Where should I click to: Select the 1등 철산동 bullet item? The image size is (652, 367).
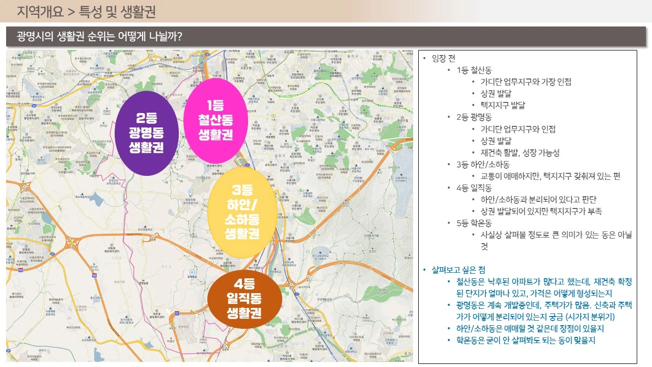474,70
